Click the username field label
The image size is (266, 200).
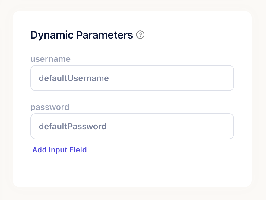click(x=50, y=59)
